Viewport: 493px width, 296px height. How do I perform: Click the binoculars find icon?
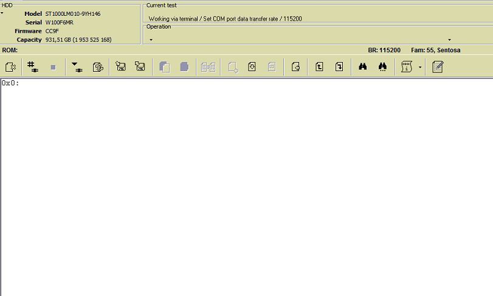pyautogui.click(x=363, y=66)
